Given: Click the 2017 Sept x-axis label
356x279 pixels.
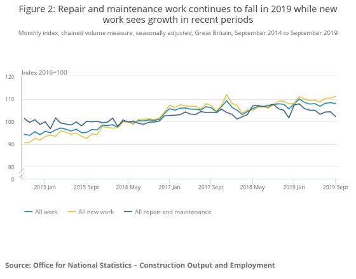Looking at the screenshot, I should (211, 187).
